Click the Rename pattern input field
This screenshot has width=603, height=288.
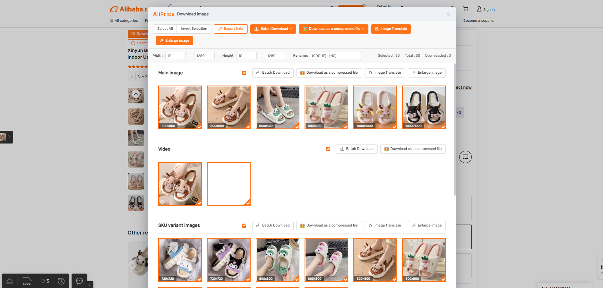[335, 56]
